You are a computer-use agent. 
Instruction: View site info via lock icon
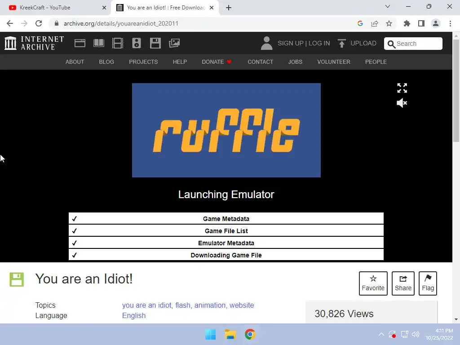57,23
